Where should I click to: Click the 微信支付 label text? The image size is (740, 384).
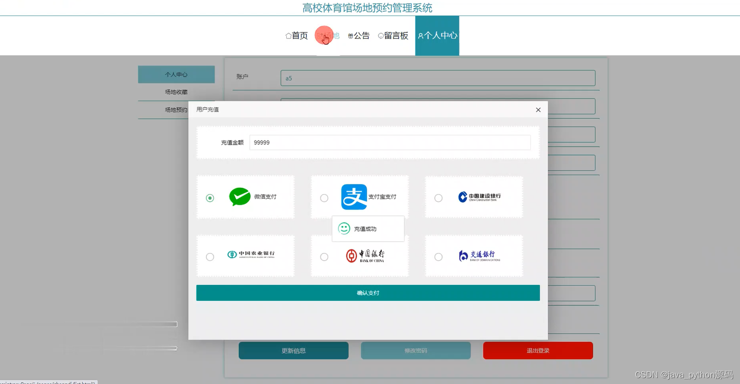click(x=265, y=197)
